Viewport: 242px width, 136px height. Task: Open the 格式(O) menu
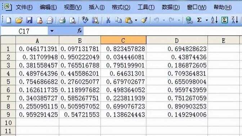(x=121, y=7)
